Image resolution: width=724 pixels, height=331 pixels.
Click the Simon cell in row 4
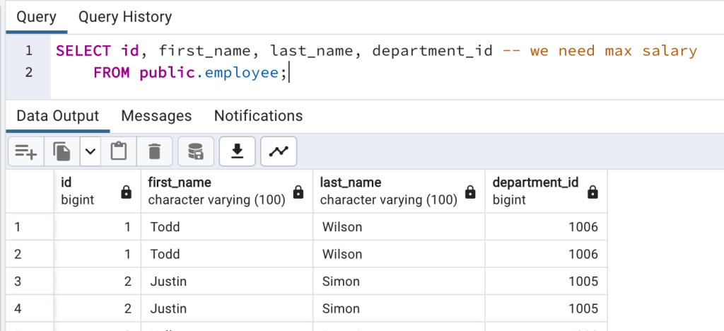click(341, 308)
